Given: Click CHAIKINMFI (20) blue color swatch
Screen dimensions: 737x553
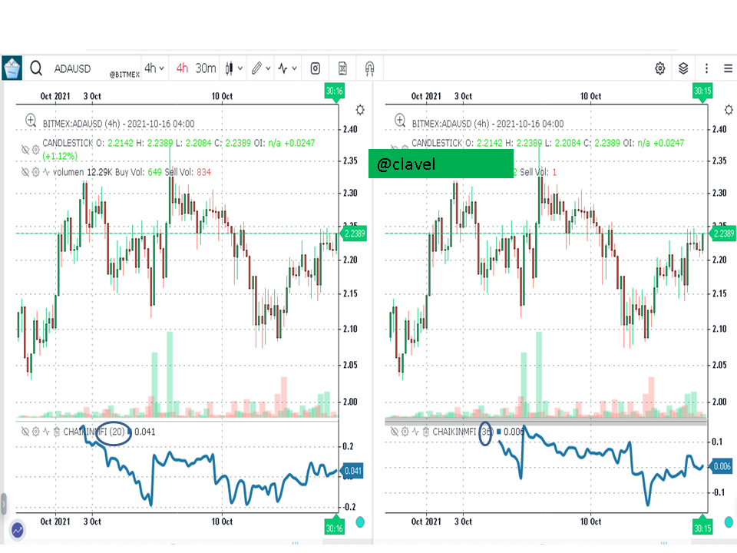Looking at the screenshot, I should pos(130,431).
